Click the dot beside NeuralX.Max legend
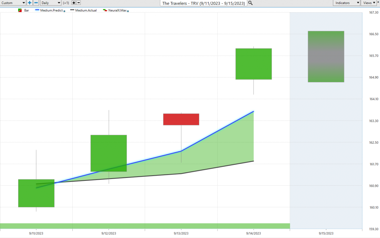The width and height of the screenshot is (380, 238). (x=128, y=11)
